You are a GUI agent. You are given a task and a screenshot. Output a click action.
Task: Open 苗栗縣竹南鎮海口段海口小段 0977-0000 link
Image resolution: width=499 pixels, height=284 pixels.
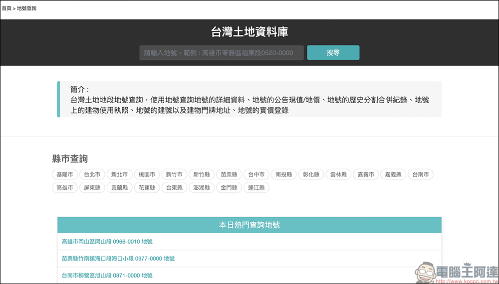coord(118,259)
